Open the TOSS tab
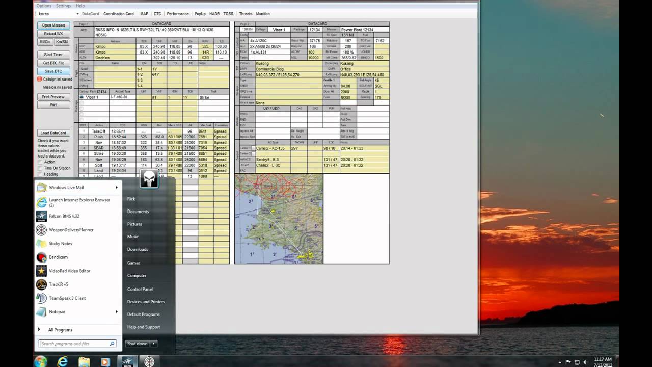Screen dimensions: 652x367 [228, 14]
